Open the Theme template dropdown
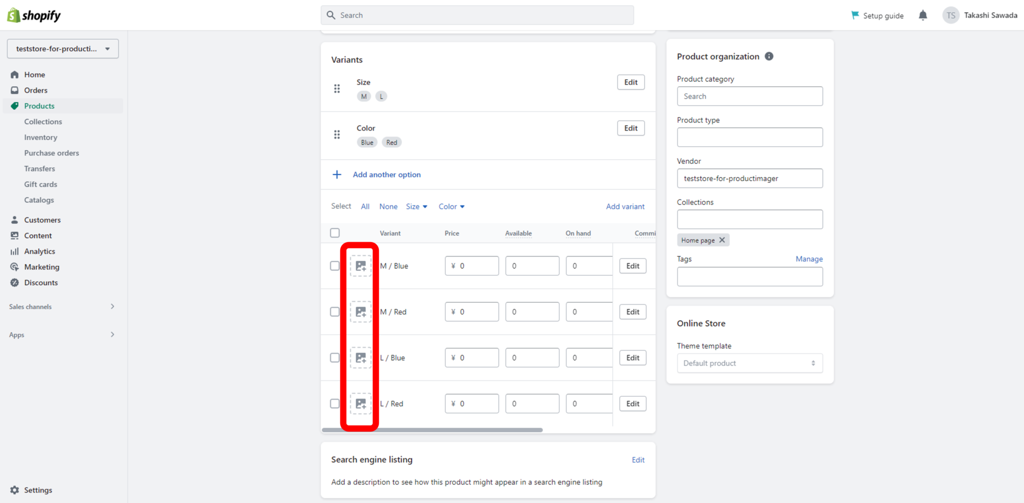The width and height of the screenshot is (1024, 503). point(749,363)
